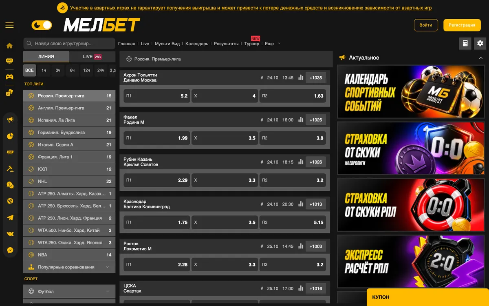Image resolution: width=489 pixels, height=306 pixels.
Task: Show statistics chart for Акрон Тольятти match
Action: click(301, 78)
